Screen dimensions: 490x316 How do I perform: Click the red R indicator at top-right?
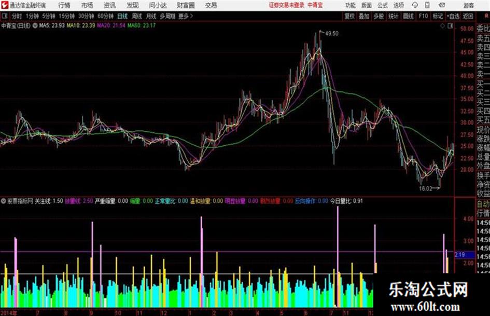486,16
